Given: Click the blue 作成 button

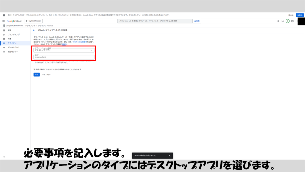Looking at the screenshot, I should click(36, 74).
